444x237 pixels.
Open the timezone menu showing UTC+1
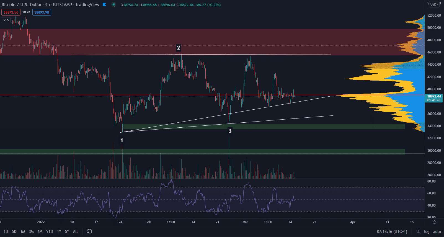click(x=392, y=231)
